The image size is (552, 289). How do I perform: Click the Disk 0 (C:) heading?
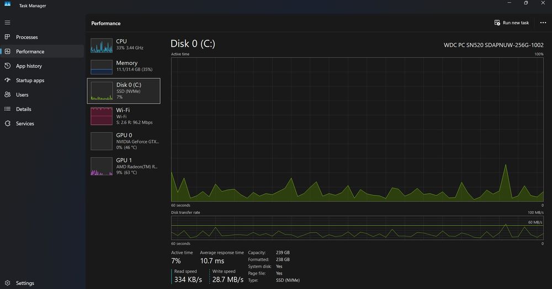[193, 44]
